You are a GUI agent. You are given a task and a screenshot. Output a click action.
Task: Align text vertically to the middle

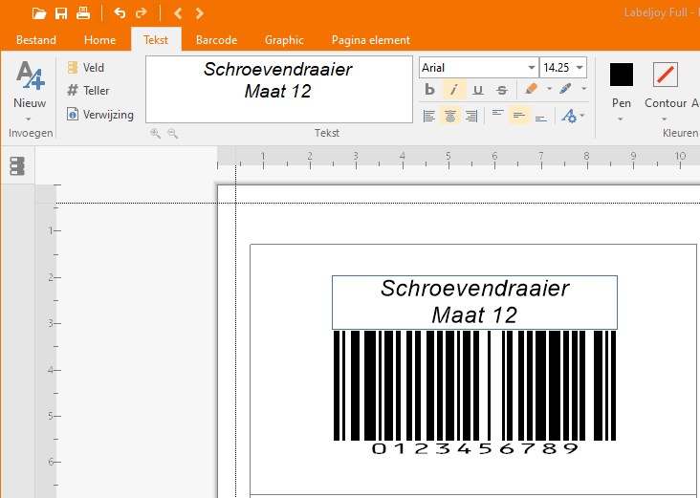(x=518, y=115)
